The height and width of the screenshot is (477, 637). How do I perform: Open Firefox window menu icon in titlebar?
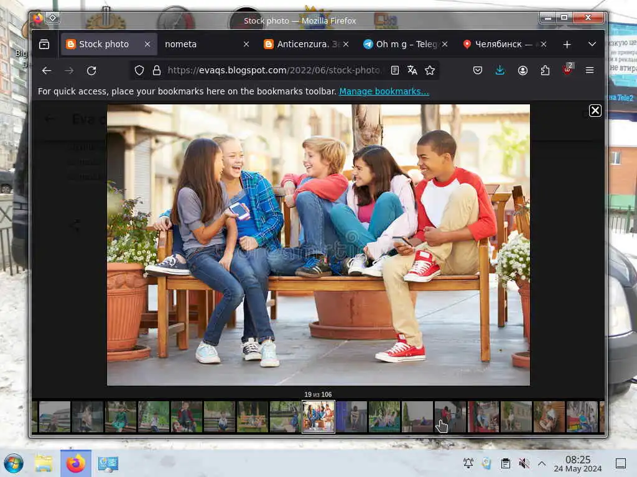pos(37,18)
